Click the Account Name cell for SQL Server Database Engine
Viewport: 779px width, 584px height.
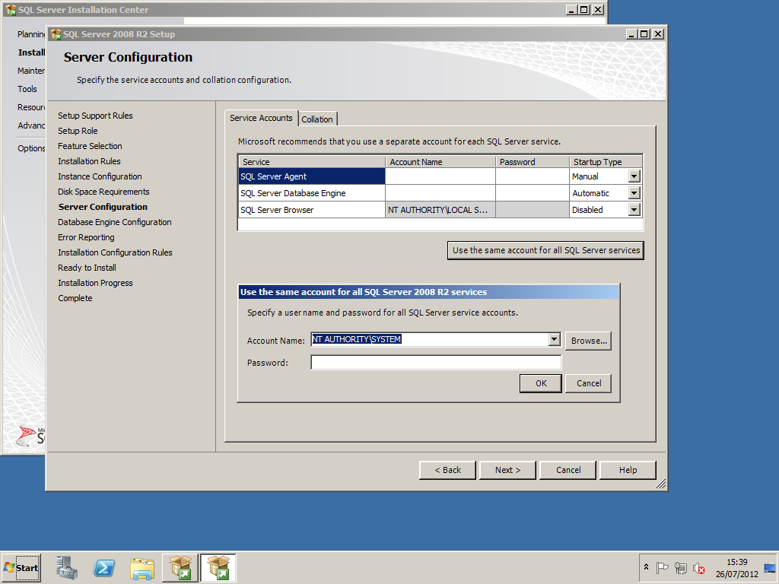(440, 193)
